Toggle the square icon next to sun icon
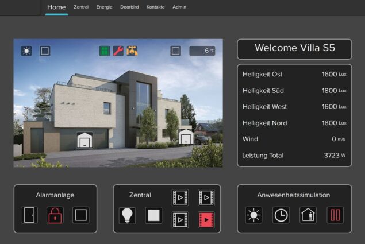The image size is (365, 244). coord(45,51)
